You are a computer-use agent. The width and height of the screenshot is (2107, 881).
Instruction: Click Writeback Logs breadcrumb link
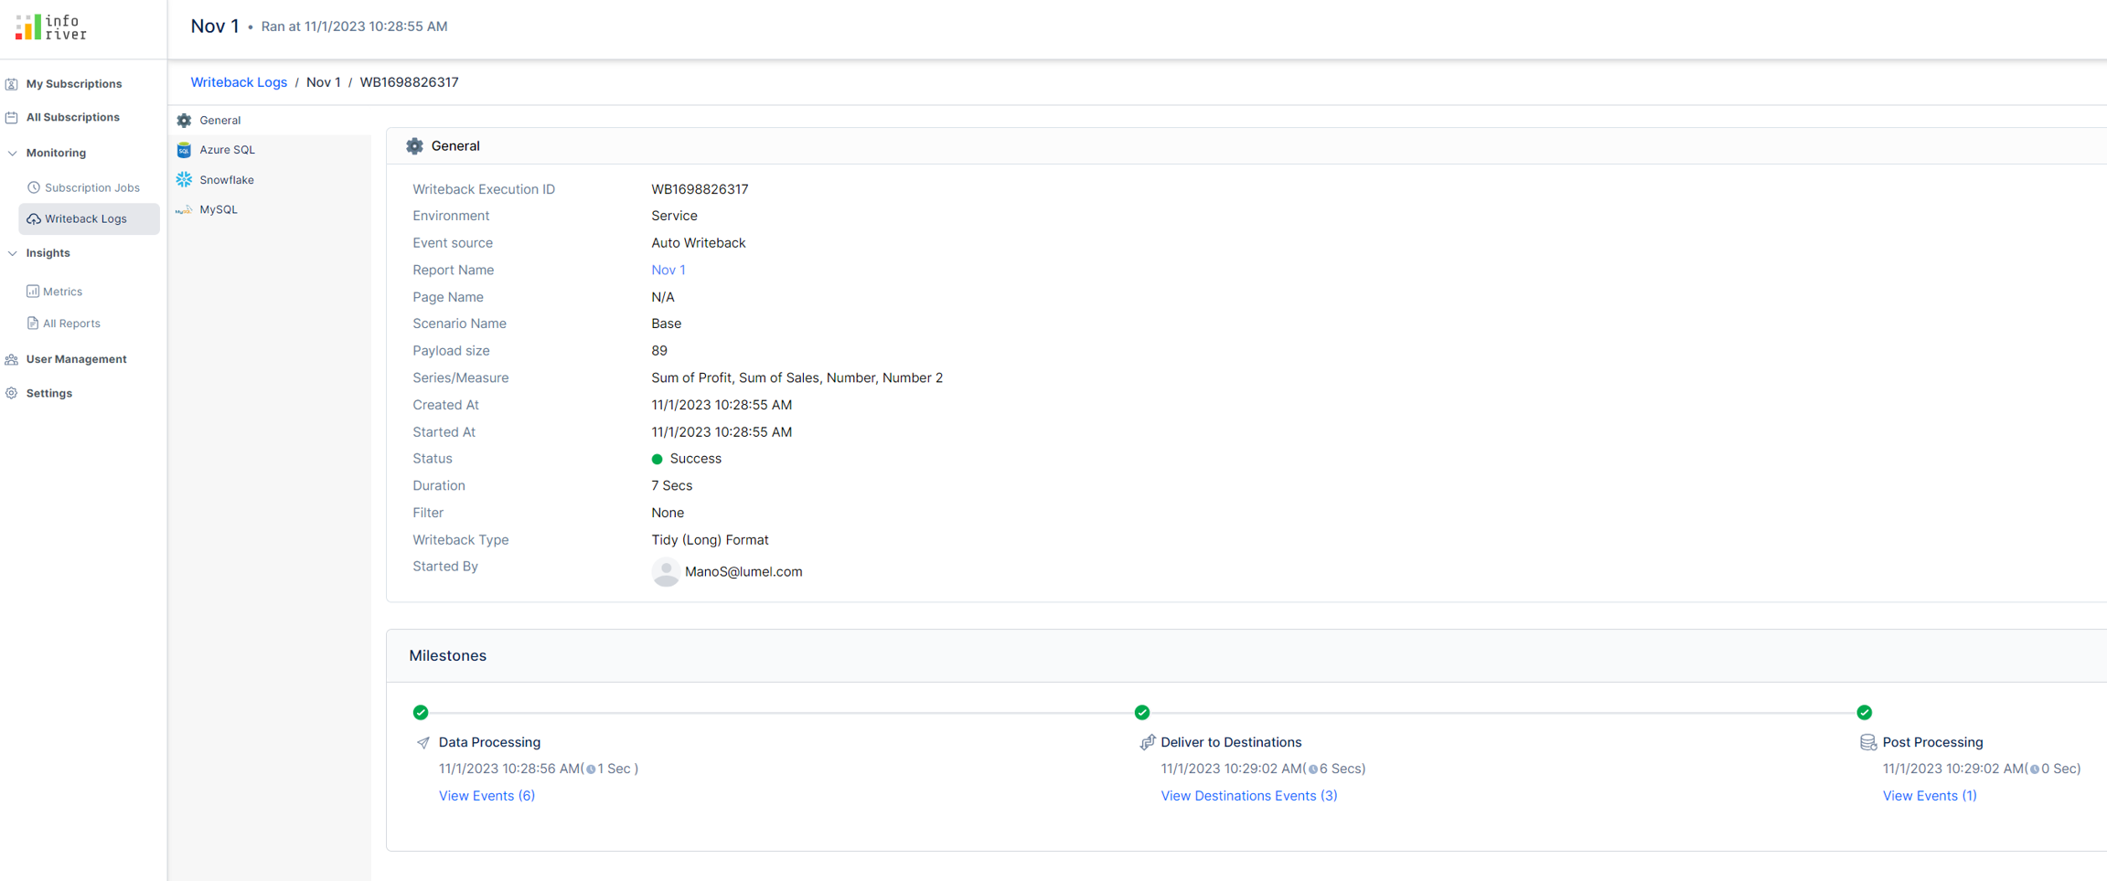[238, 82]
